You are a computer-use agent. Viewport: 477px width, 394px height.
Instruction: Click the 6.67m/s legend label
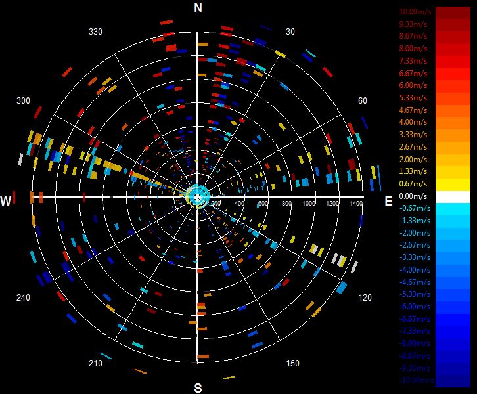coord(413,74)
